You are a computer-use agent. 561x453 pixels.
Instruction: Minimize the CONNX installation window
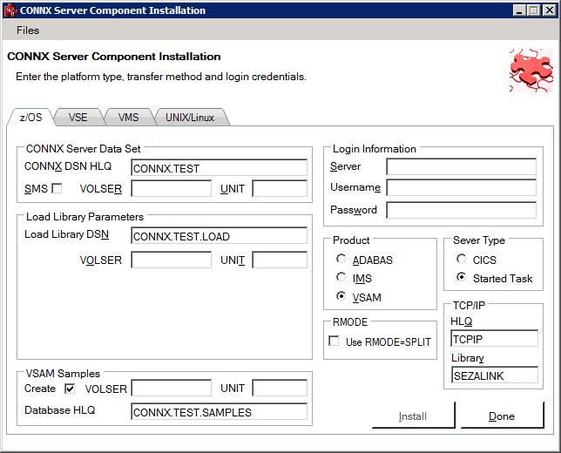(519, 10)
